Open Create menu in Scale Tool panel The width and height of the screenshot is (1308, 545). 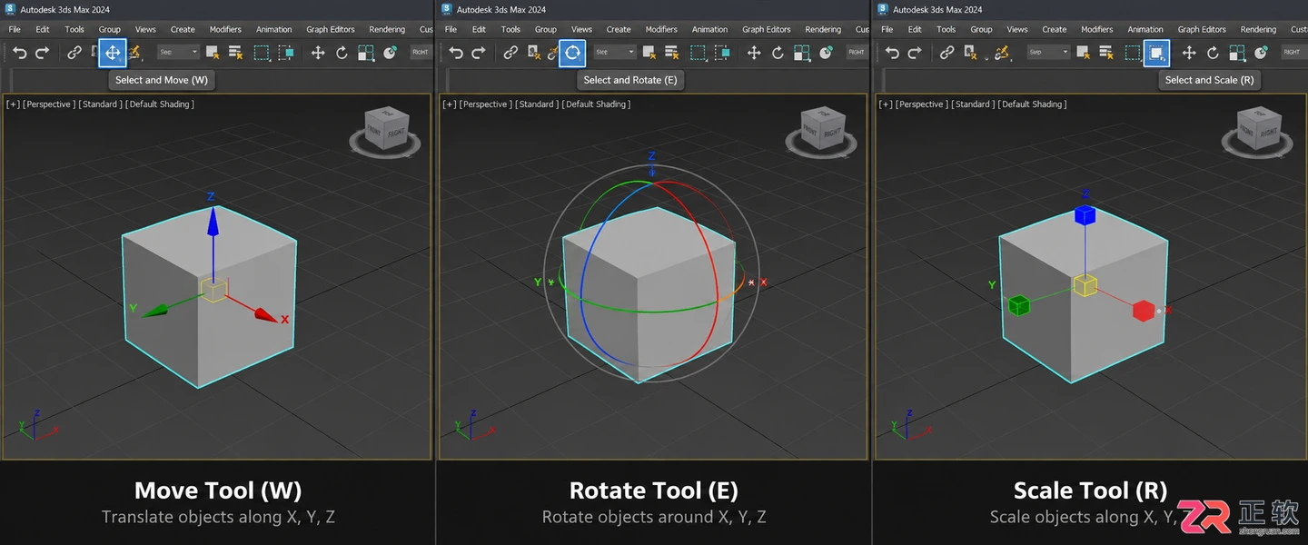click(1055, 29)
